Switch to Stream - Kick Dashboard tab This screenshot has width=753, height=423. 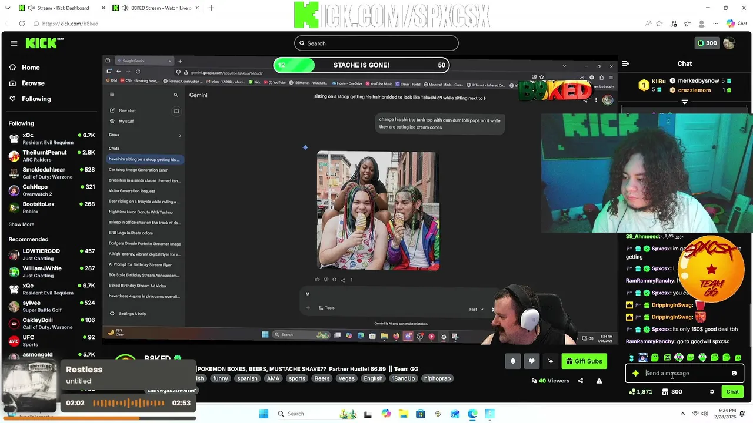pyautogui.click(x=62, y=8)
